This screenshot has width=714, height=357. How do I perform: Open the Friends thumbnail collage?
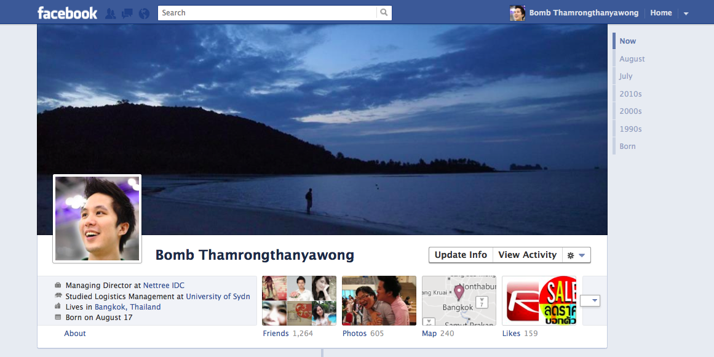pyautogui.click(x=299, y=300)
